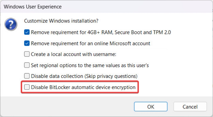Dismiss the dialog with the Cancel button

tap(190, 107)
